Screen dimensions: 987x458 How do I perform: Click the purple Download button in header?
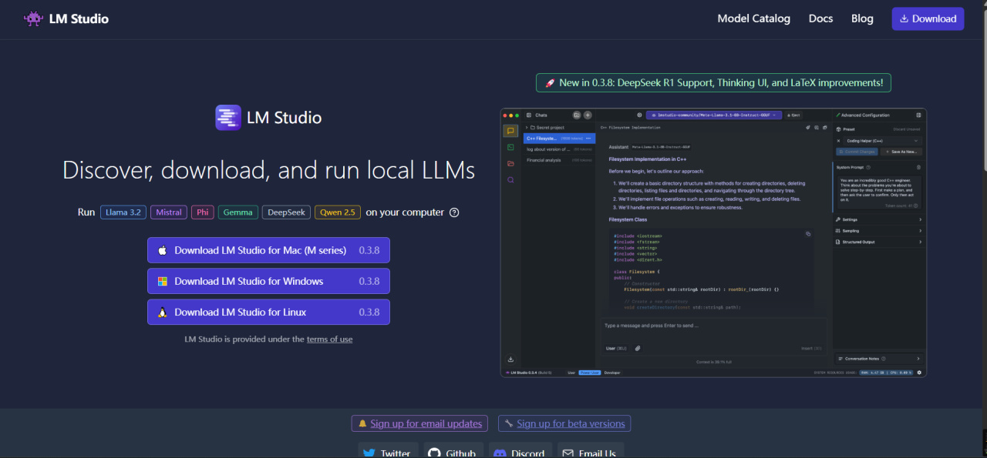coord(928,18)
